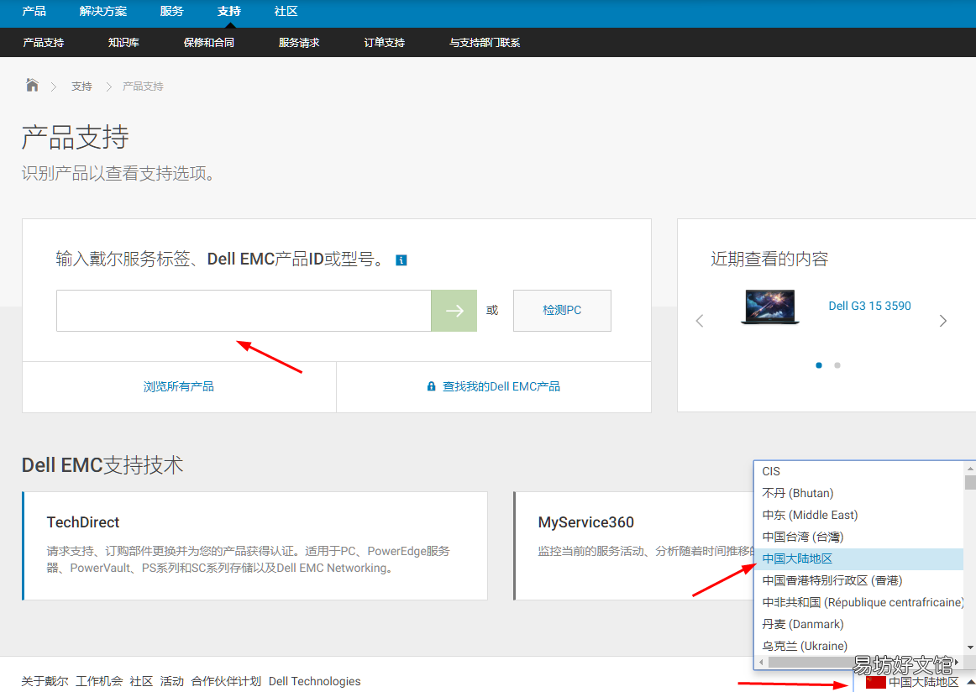Go to 知识库 sub-navigation tab

click(123, 42)
